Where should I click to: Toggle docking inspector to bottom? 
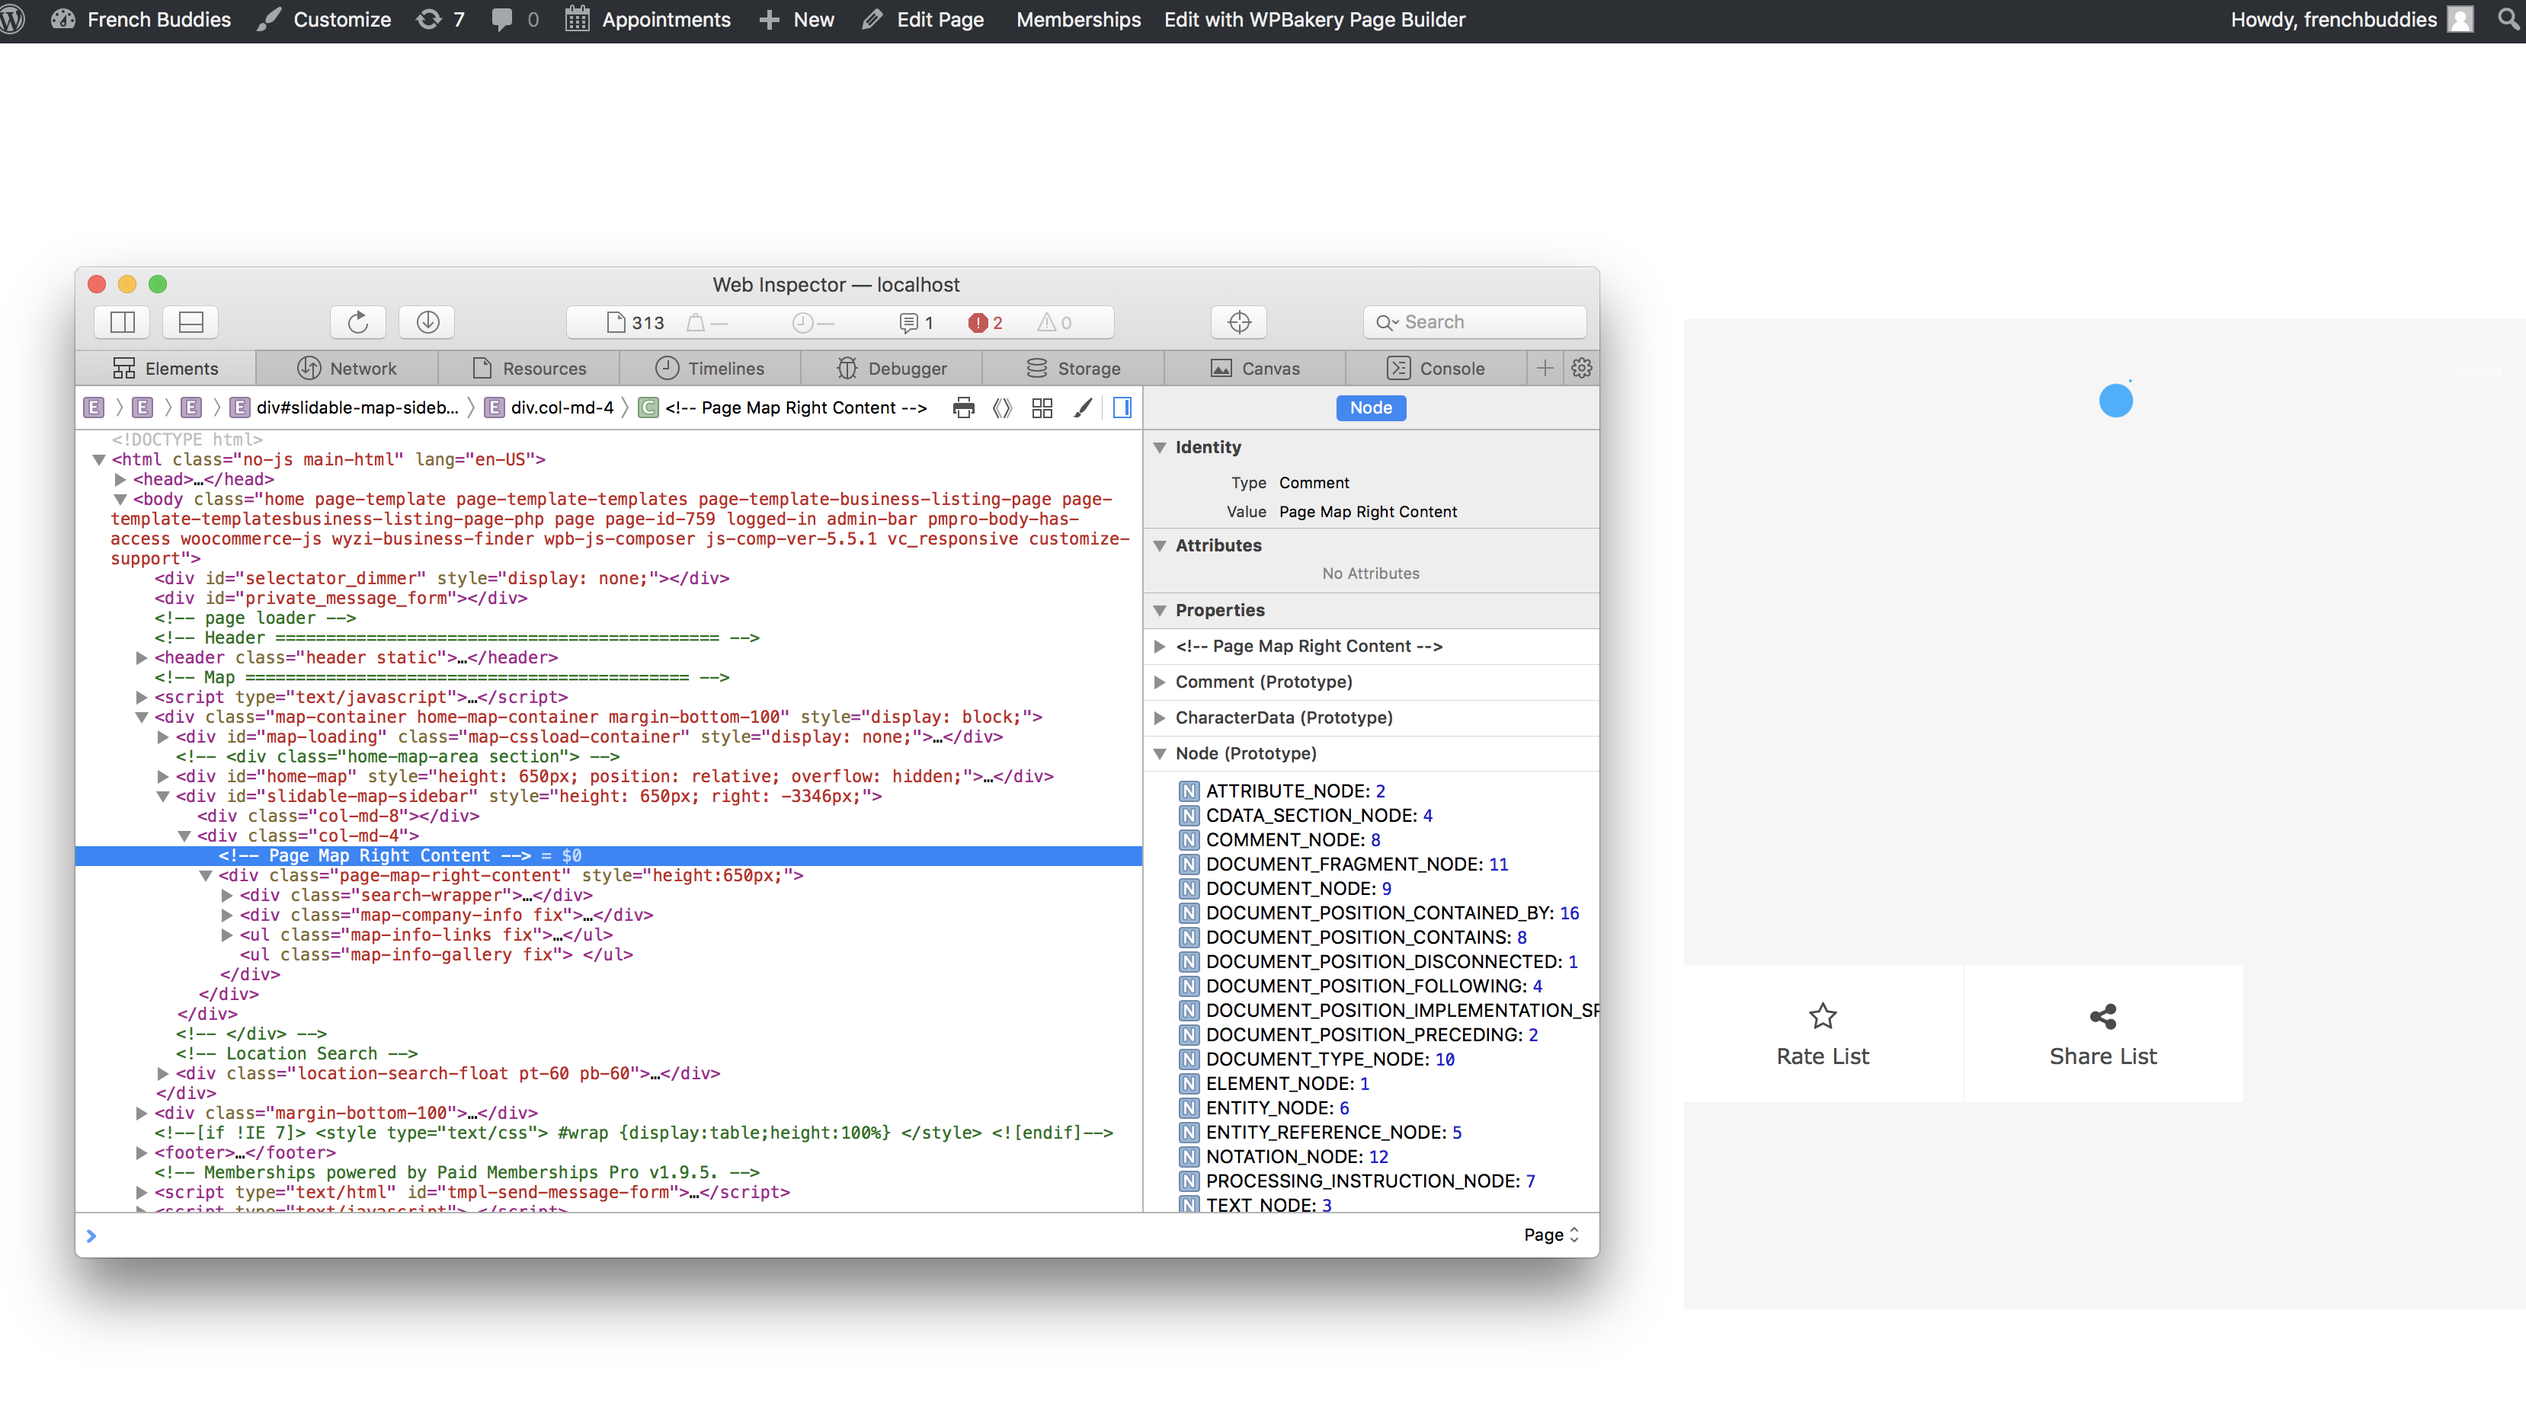point(189,321)
